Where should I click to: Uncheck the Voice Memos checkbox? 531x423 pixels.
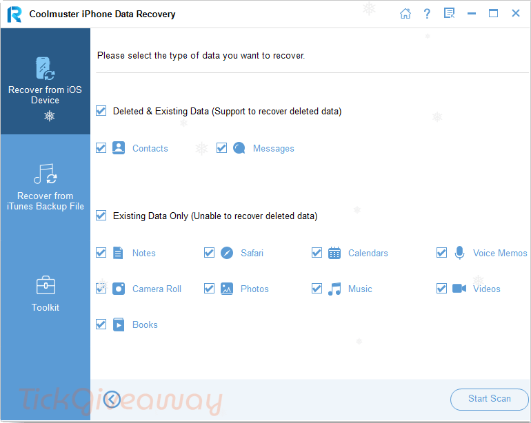point(441,253)
